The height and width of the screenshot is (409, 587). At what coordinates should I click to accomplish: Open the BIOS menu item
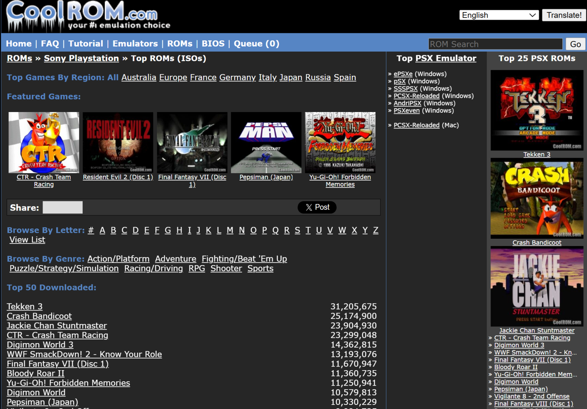(213, 44)
